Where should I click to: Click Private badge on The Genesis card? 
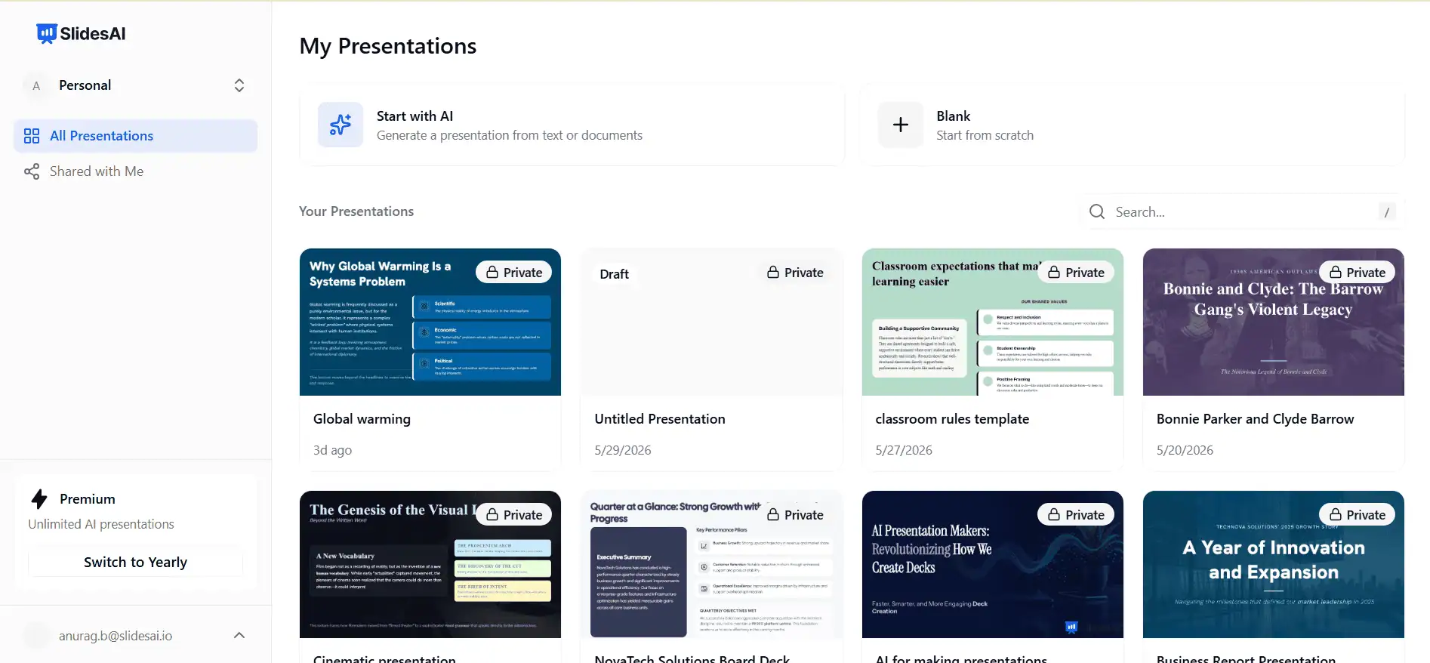514,515
